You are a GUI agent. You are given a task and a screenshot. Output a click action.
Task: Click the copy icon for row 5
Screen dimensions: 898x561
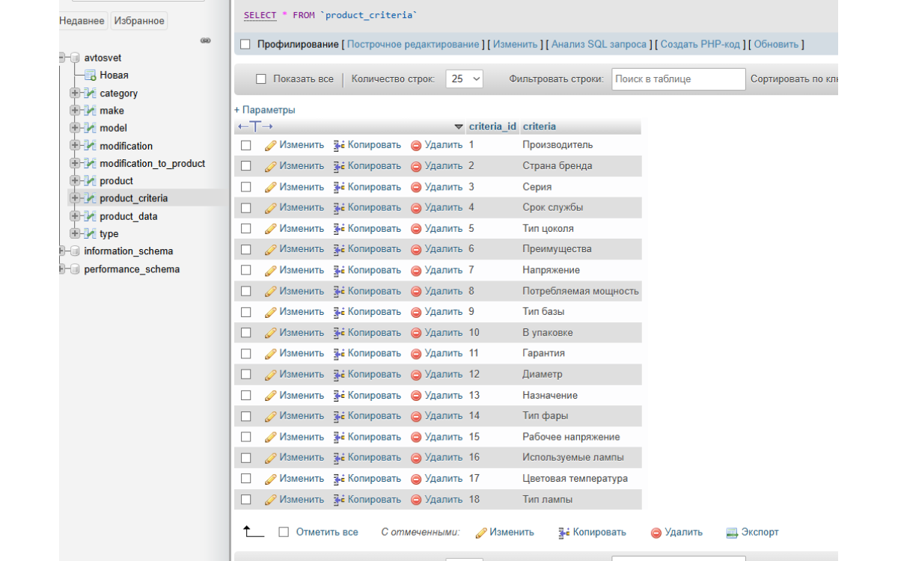point(338,229)
